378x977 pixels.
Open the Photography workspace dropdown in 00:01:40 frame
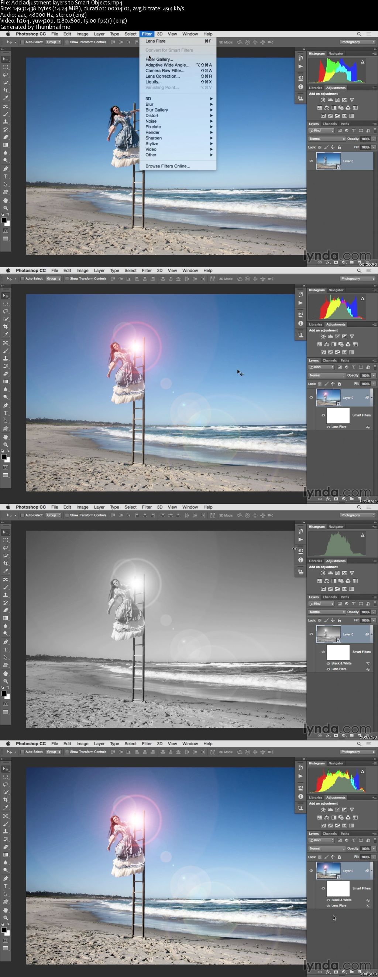point(358,279)
